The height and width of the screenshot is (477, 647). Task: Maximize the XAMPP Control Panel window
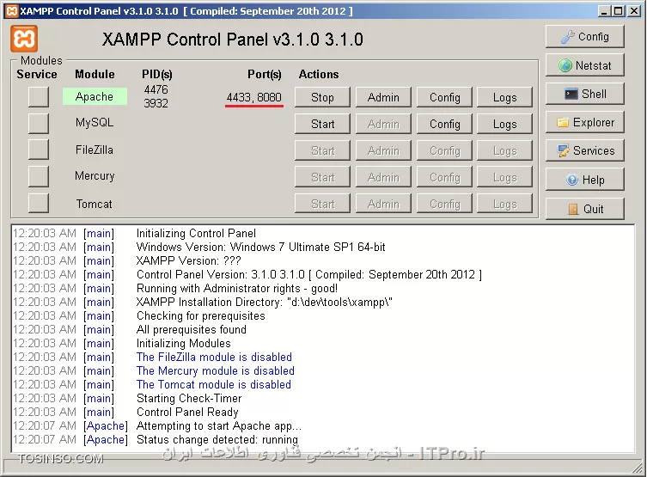[x=618, y=11]
